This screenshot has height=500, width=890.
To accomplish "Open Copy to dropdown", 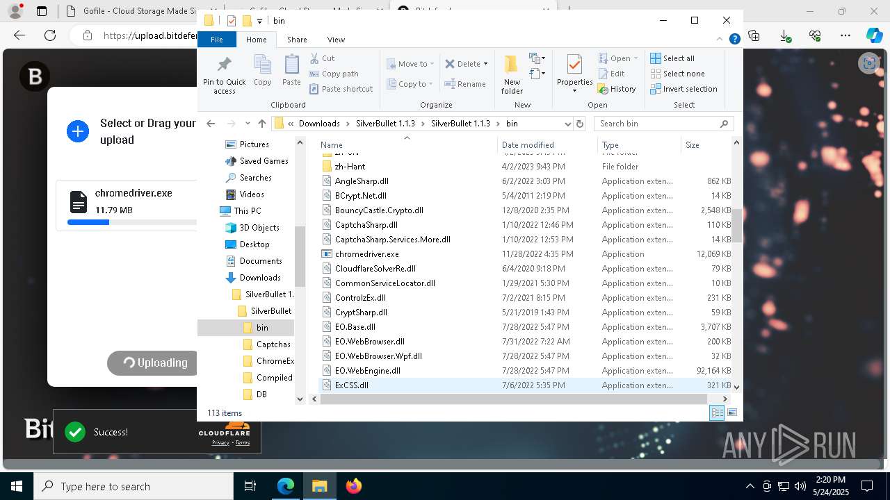I will pos(410,84).
